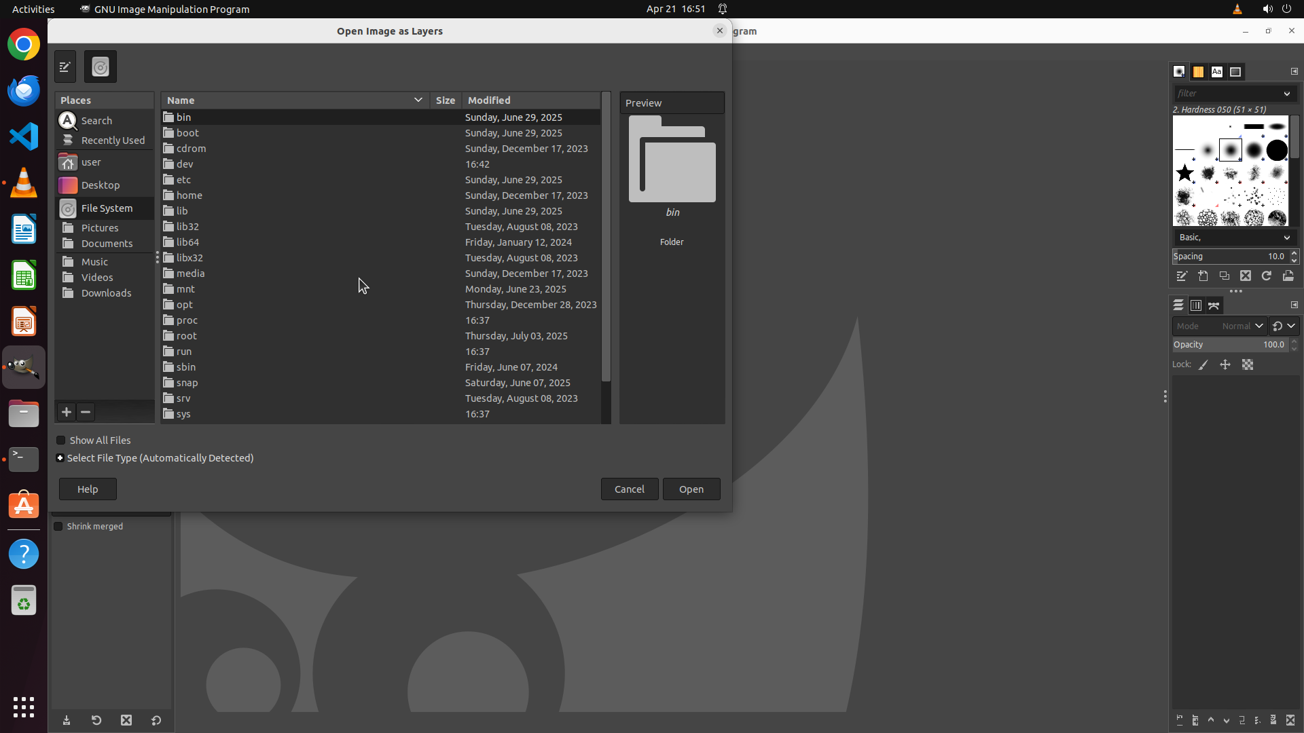Expand Select File Type section
The width and height of the screenshot is (1304, 733).
click(x=60, y=458)
